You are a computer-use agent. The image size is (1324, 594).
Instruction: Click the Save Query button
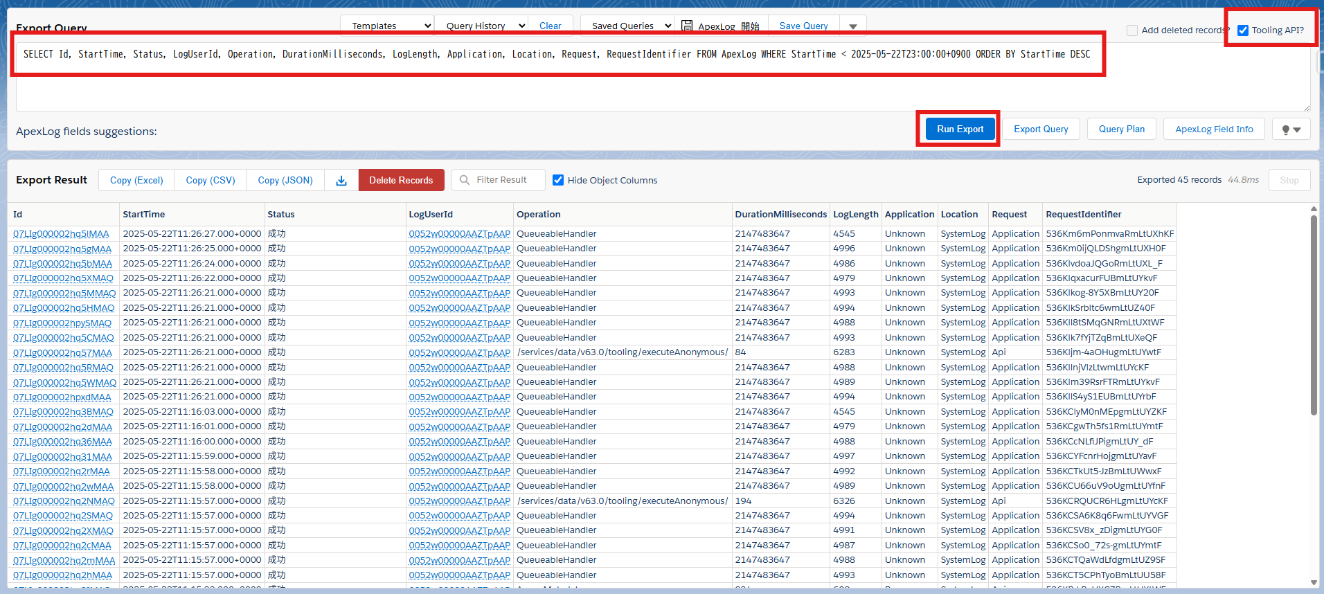(x=803, y=26)
